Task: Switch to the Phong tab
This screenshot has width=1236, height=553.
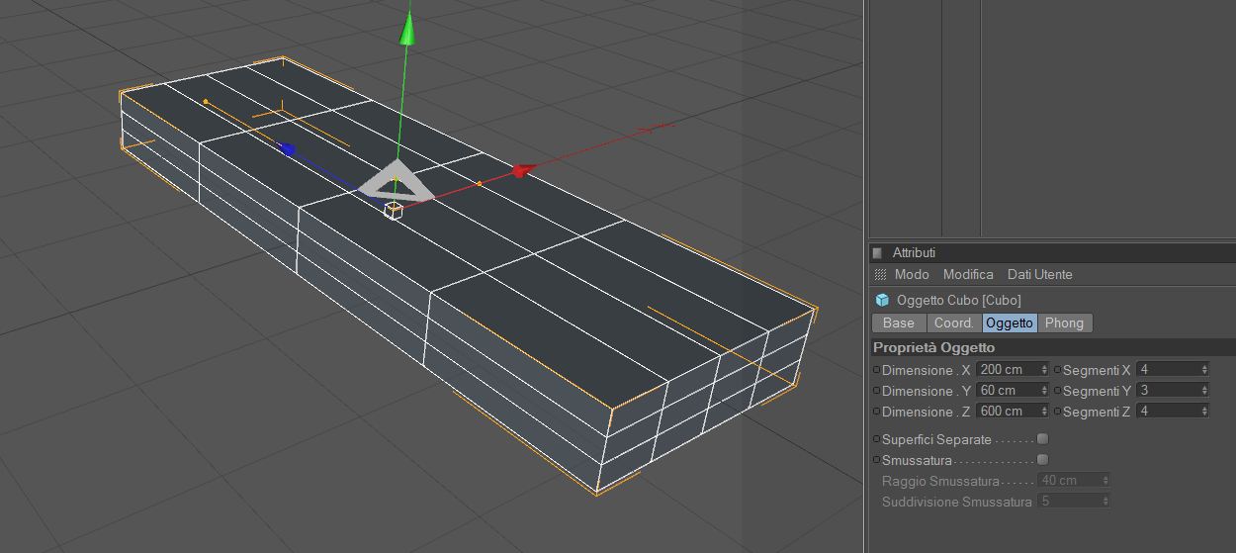Action: 1064,323
